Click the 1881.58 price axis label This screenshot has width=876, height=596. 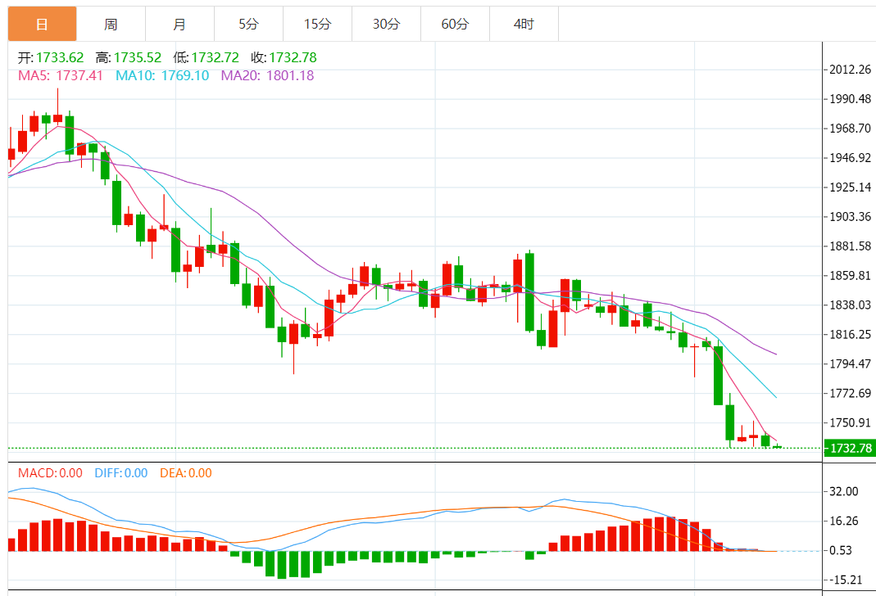click(x=850, y=246)
